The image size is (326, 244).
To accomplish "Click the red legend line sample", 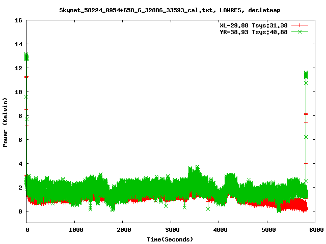I will (300, 25).
